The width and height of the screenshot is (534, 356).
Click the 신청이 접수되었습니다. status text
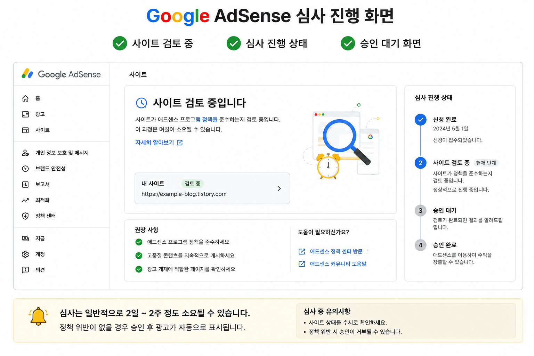(x=458, y=140)
